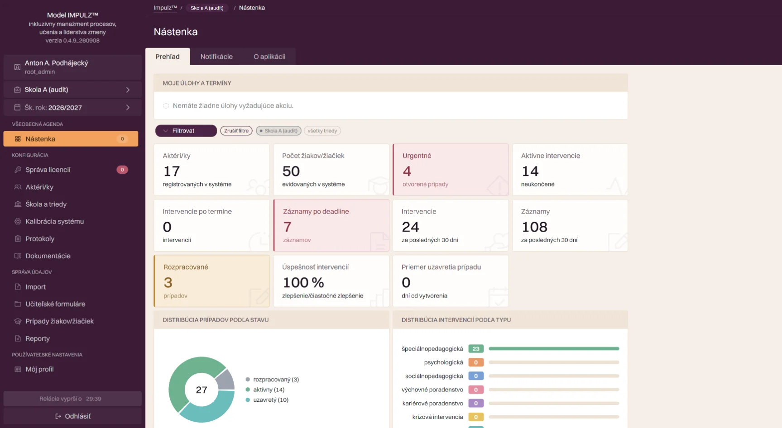The height and width of the screenshot is (428, 782).
Task: Select the Prehľad tab
Action: pos(168,57)
